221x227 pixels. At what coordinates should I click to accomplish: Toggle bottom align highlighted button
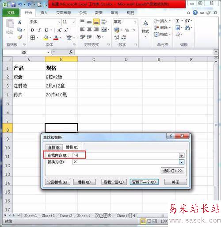[96, 22]
